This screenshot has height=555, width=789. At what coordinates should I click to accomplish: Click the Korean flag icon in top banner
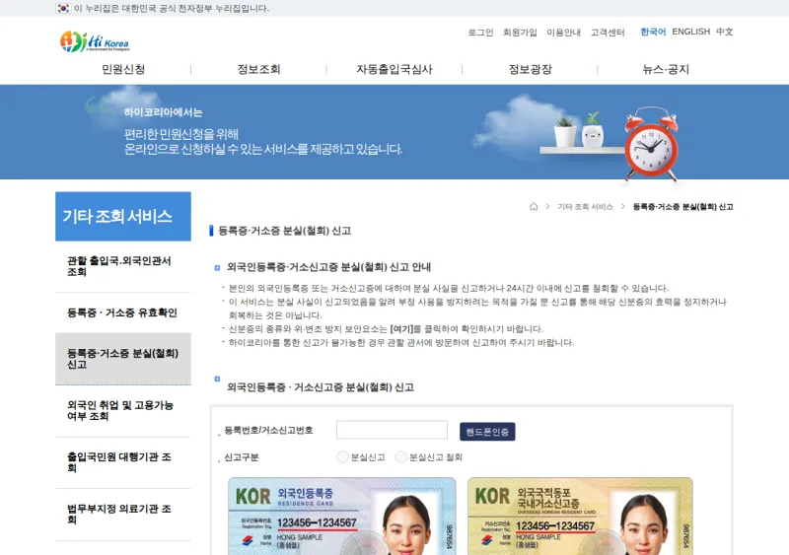click(x=63, y=8)
